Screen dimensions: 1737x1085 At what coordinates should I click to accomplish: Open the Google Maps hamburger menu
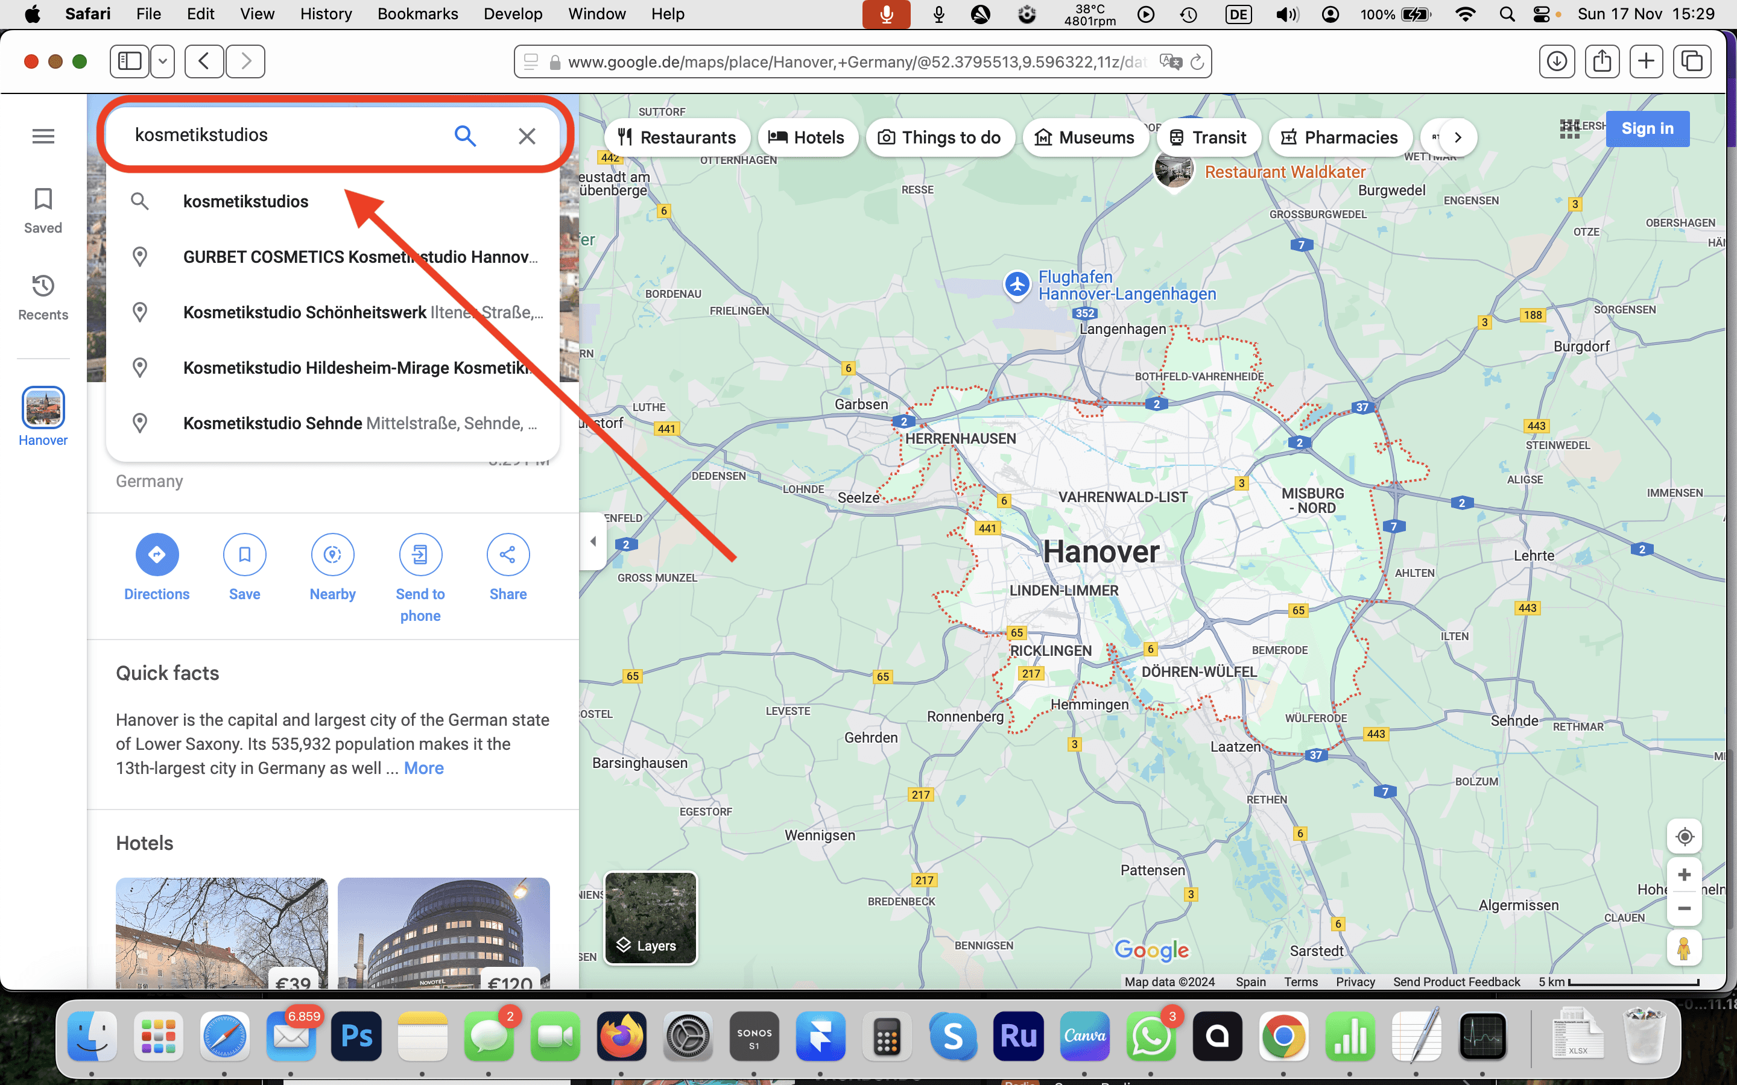tap(43, 136)
